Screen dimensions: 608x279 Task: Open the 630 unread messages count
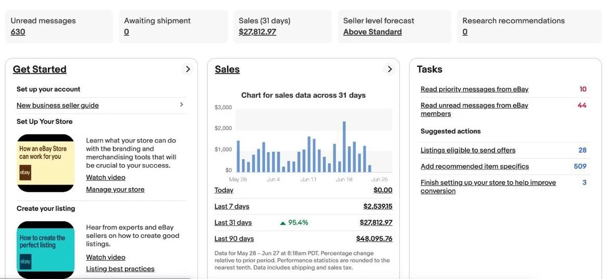coord(18,32)
